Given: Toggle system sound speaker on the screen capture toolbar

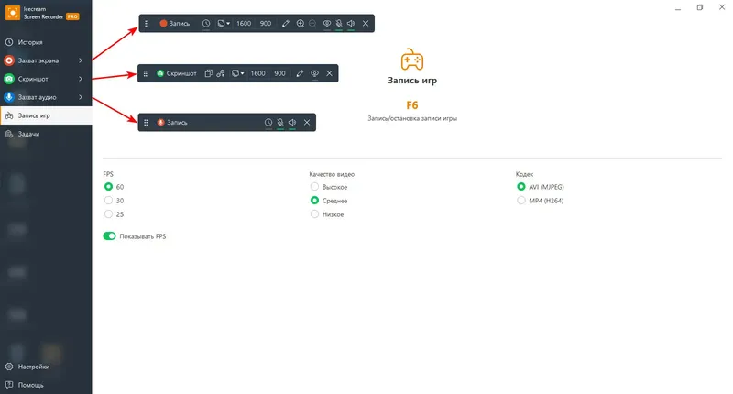Looking at the screenshot, I should coord(351,24).
